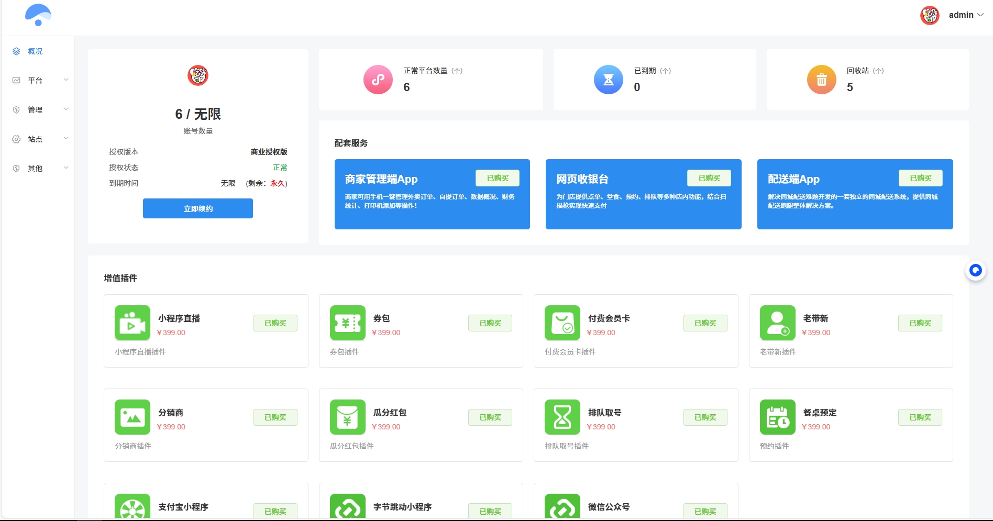This screenshot has width=993, height=521.
Task: Expand the 平台 menu chevron
Action: click(x=66, y=80)
